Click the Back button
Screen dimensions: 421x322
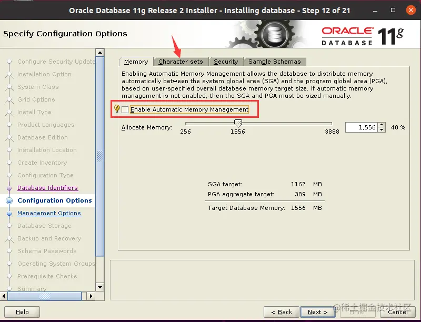point(282,312)
